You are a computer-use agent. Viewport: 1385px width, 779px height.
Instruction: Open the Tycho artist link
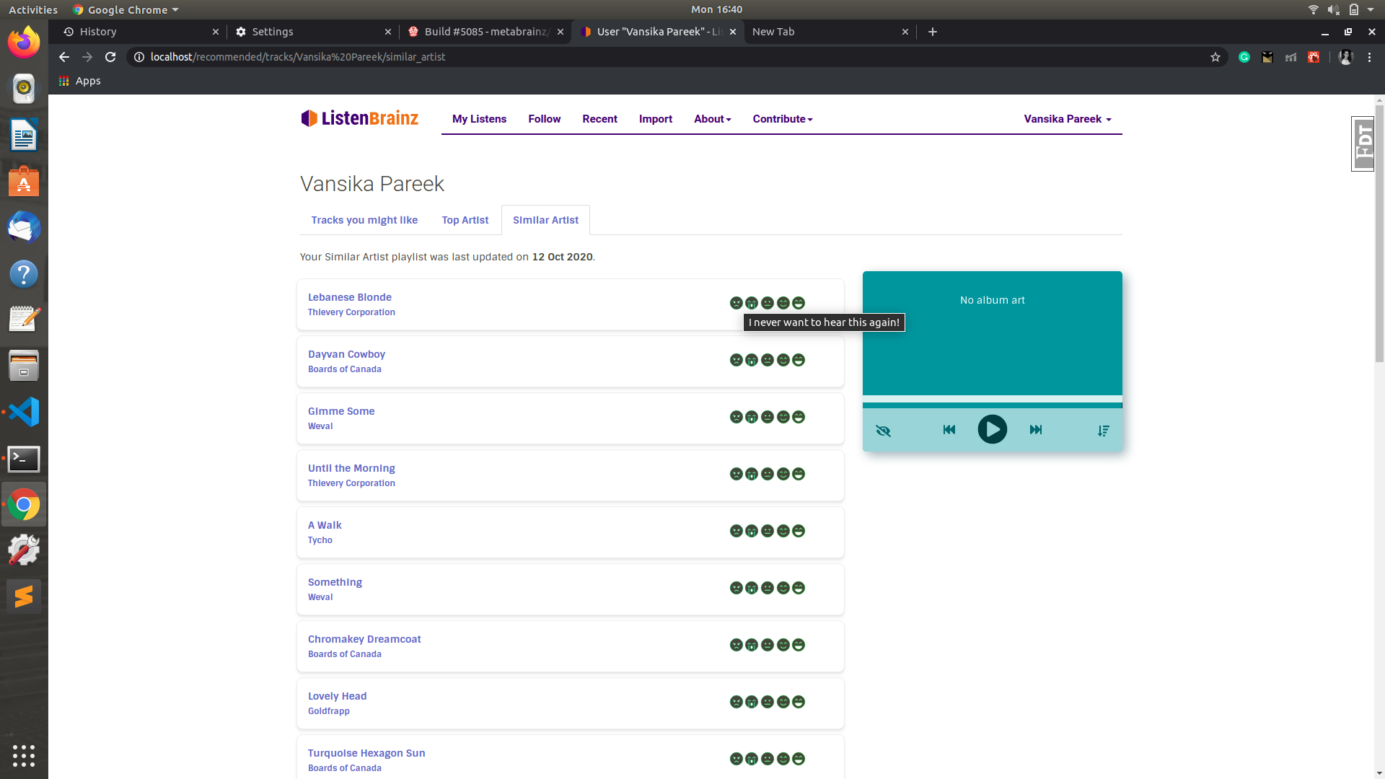pyautogui.click(x=320, y=540)
